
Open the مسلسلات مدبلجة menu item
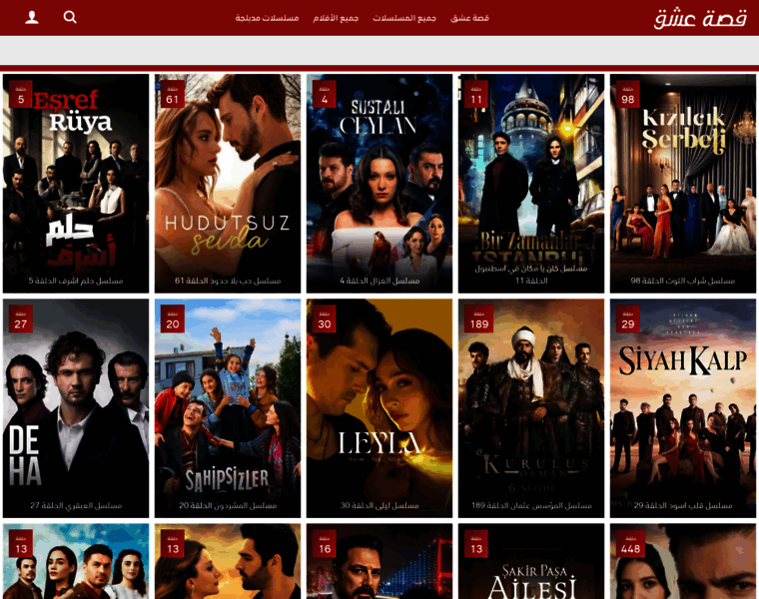(267, 18)
